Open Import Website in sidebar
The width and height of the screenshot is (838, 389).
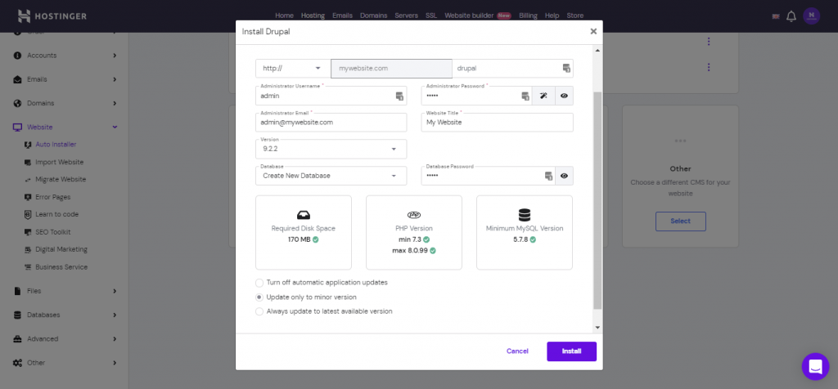(x=59, y=162)
